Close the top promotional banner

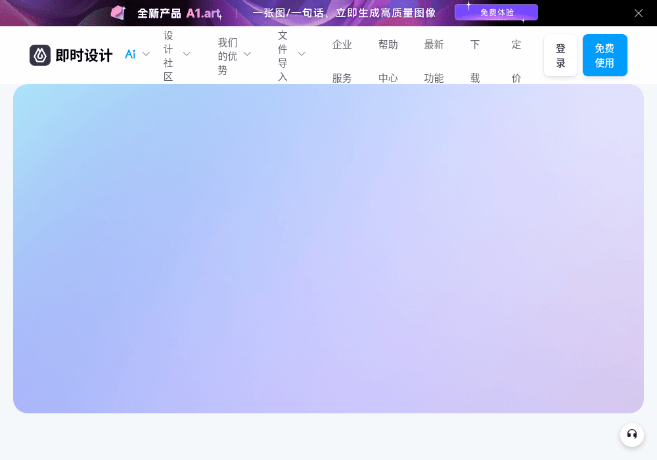click(x=638, y=13)
